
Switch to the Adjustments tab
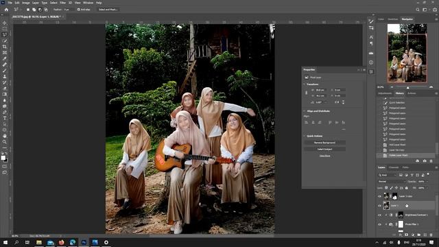point(385,93)
